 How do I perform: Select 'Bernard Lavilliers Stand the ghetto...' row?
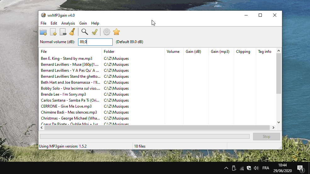pos(70,76)
